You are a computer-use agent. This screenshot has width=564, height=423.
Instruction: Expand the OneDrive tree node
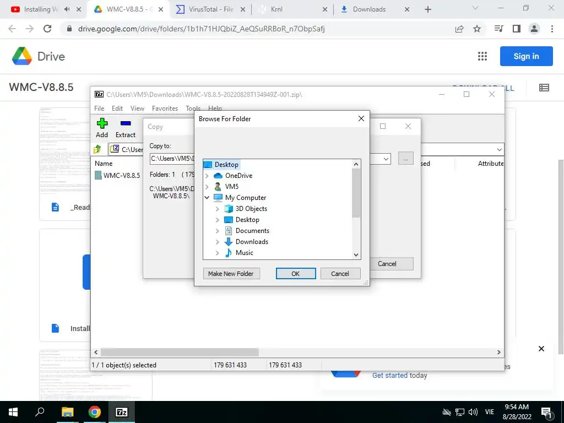[207, 176]
